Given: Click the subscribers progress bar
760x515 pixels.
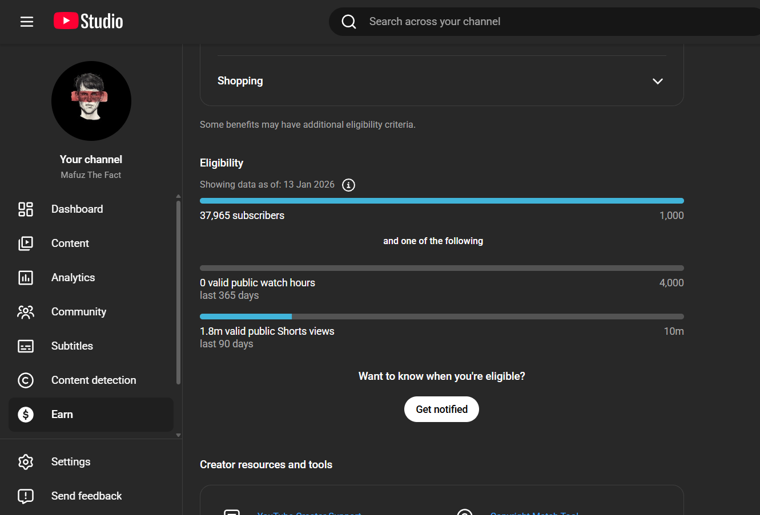Looking at the screenshot, I should (x=441, y=201).
